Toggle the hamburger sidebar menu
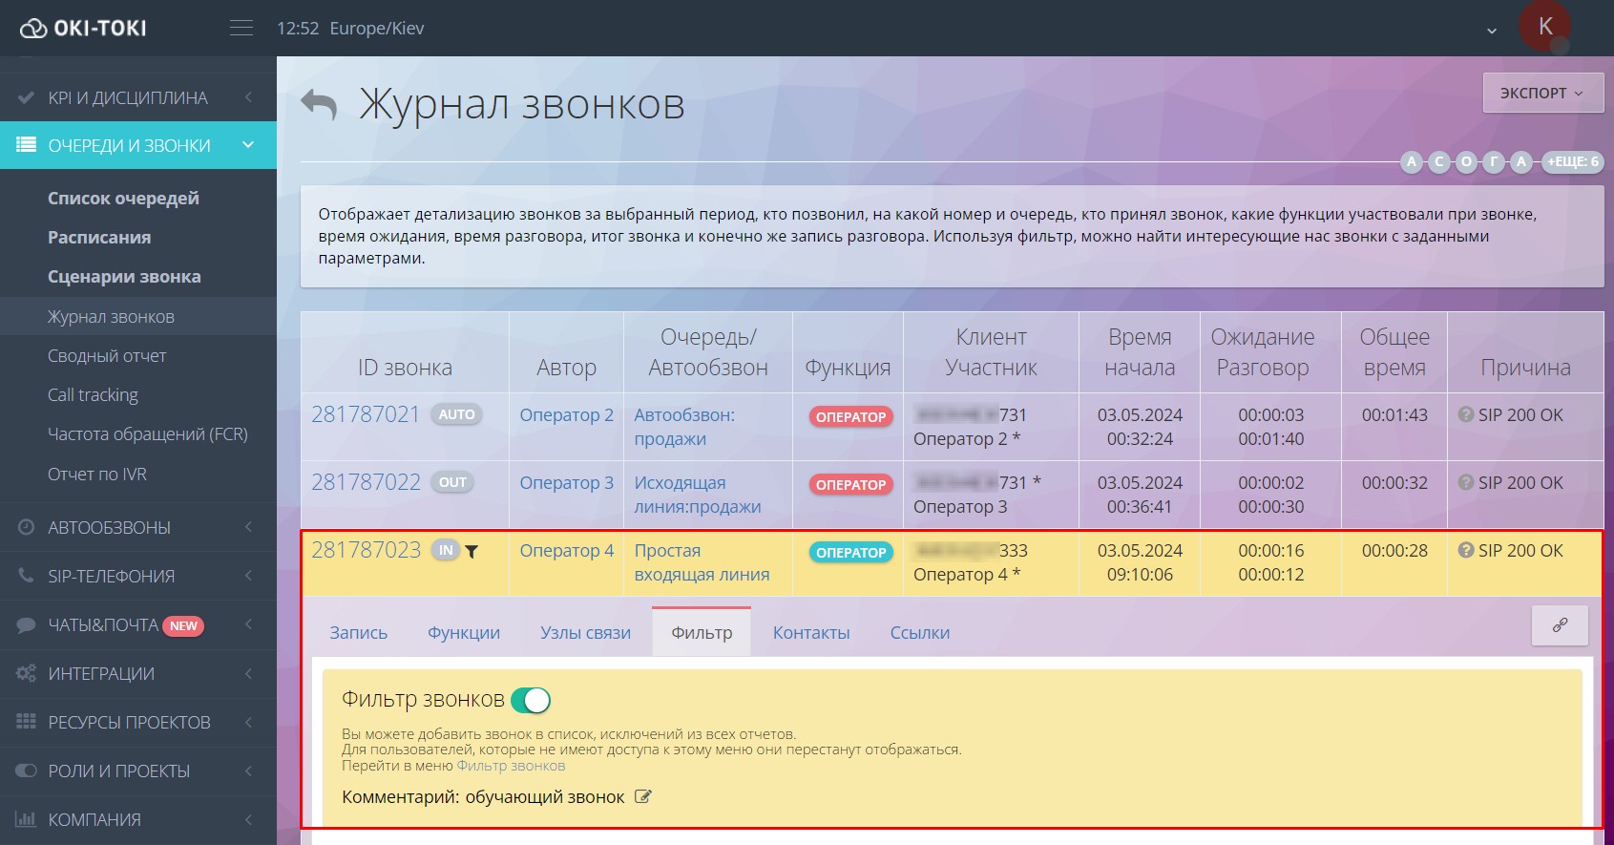1614x845 pixels. coord(241,29)
